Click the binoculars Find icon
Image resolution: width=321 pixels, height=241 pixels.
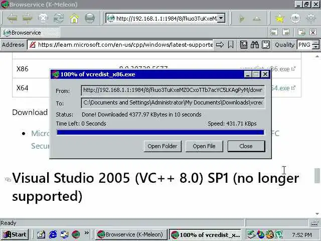(x=255, y=45)
